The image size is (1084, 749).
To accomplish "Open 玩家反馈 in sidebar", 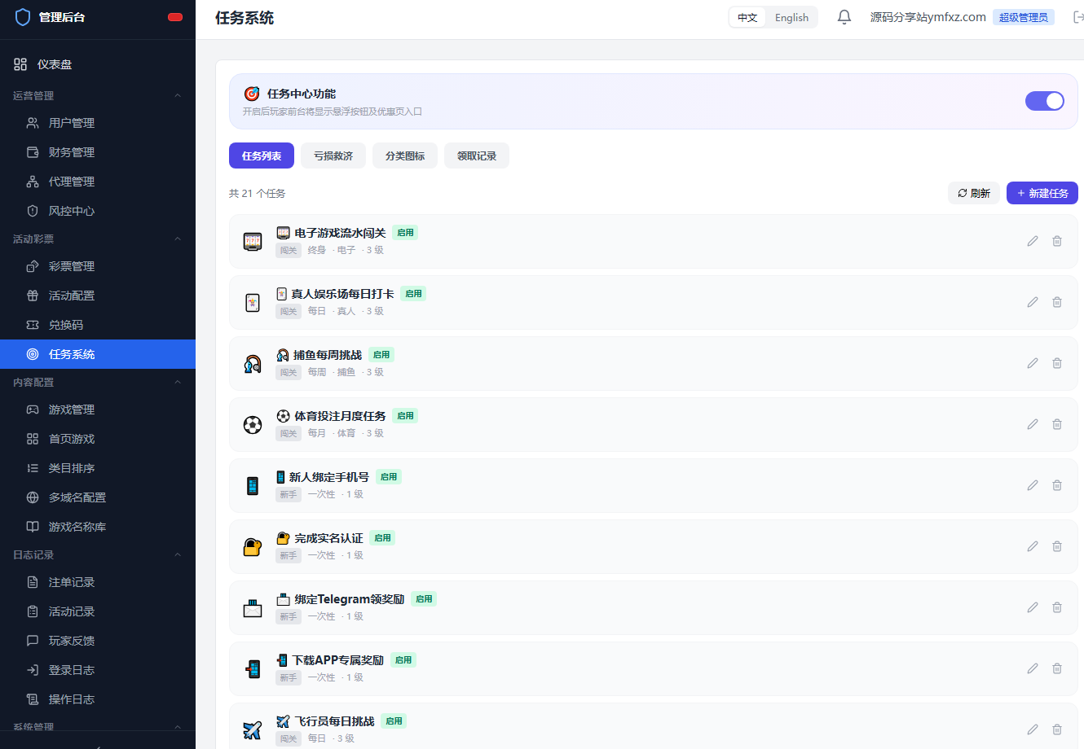I will 98,641.
